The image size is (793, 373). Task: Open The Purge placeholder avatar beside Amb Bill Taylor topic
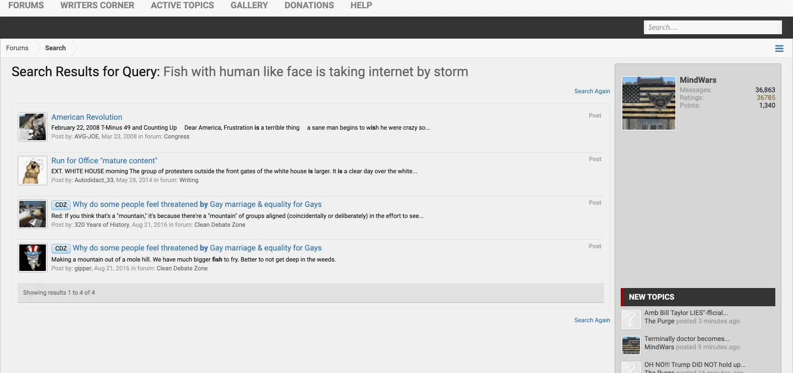[x=631, y=319]
